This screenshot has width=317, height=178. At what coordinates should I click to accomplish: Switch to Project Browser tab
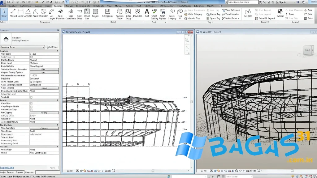tap(12, 172)
